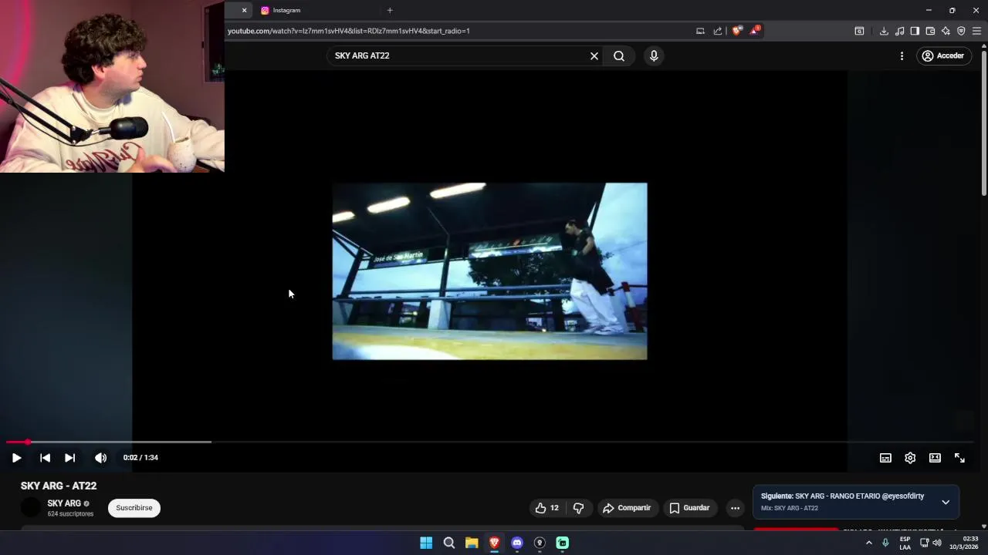The image size is (988, 555).
Task: Mute the video's volume
Action: (100, 458)
